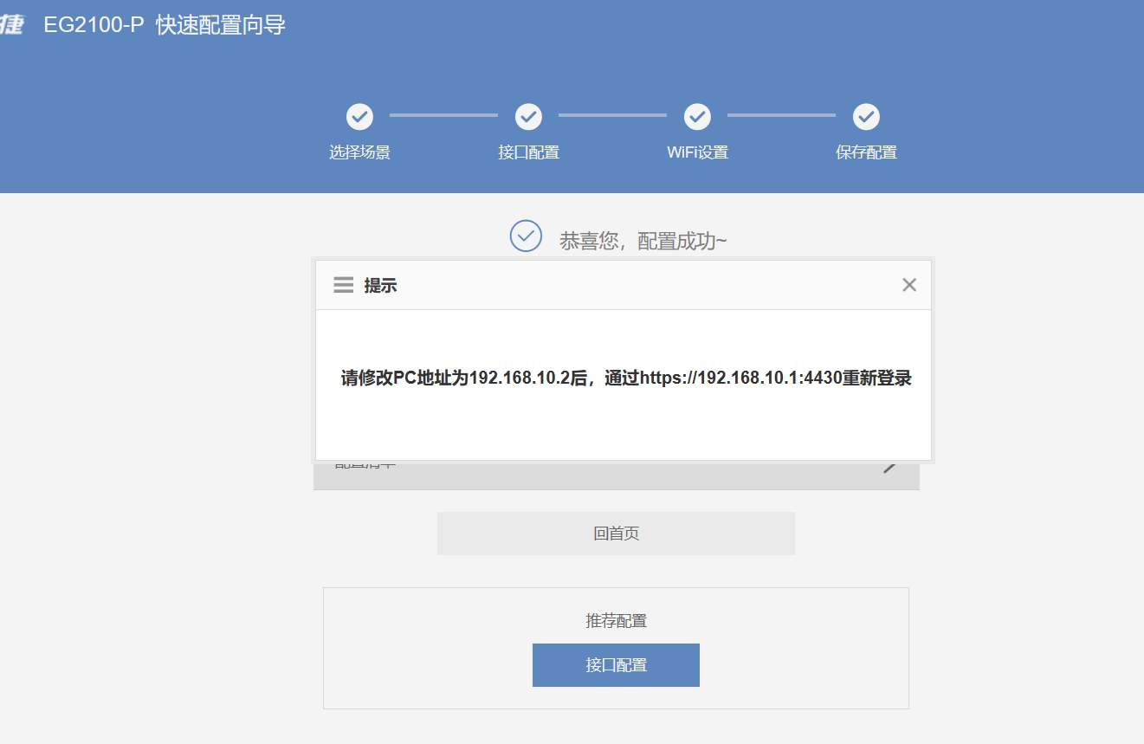Select the 接口配置 step label in header
Image resolution: width=1144 pixels, height=744 pixels.
pyautogui.click(x=528, y=153)
